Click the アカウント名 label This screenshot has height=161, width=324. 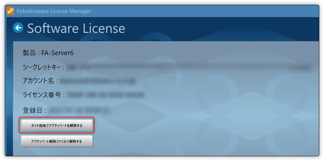tap(38, 81)
